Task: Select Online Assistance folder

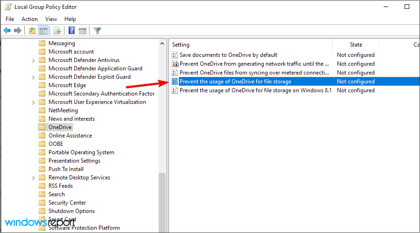Action: (x=70, y=136)
